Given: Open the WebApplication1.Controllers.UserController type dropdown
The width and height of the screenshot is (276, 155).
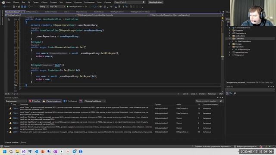Looking at the screenshot, I should [113, 15].
